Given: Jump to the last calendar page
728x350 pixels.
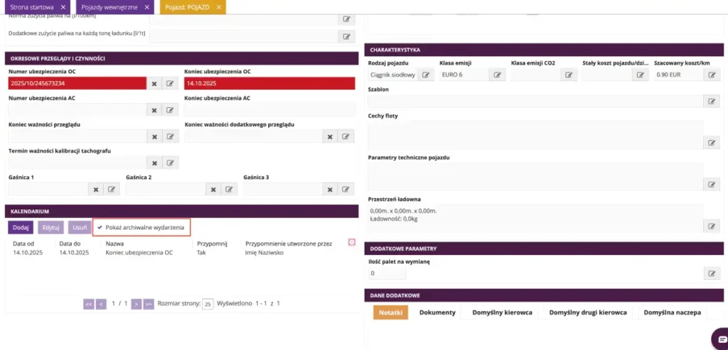Looking at the screenshot, I should click(149, 304).
